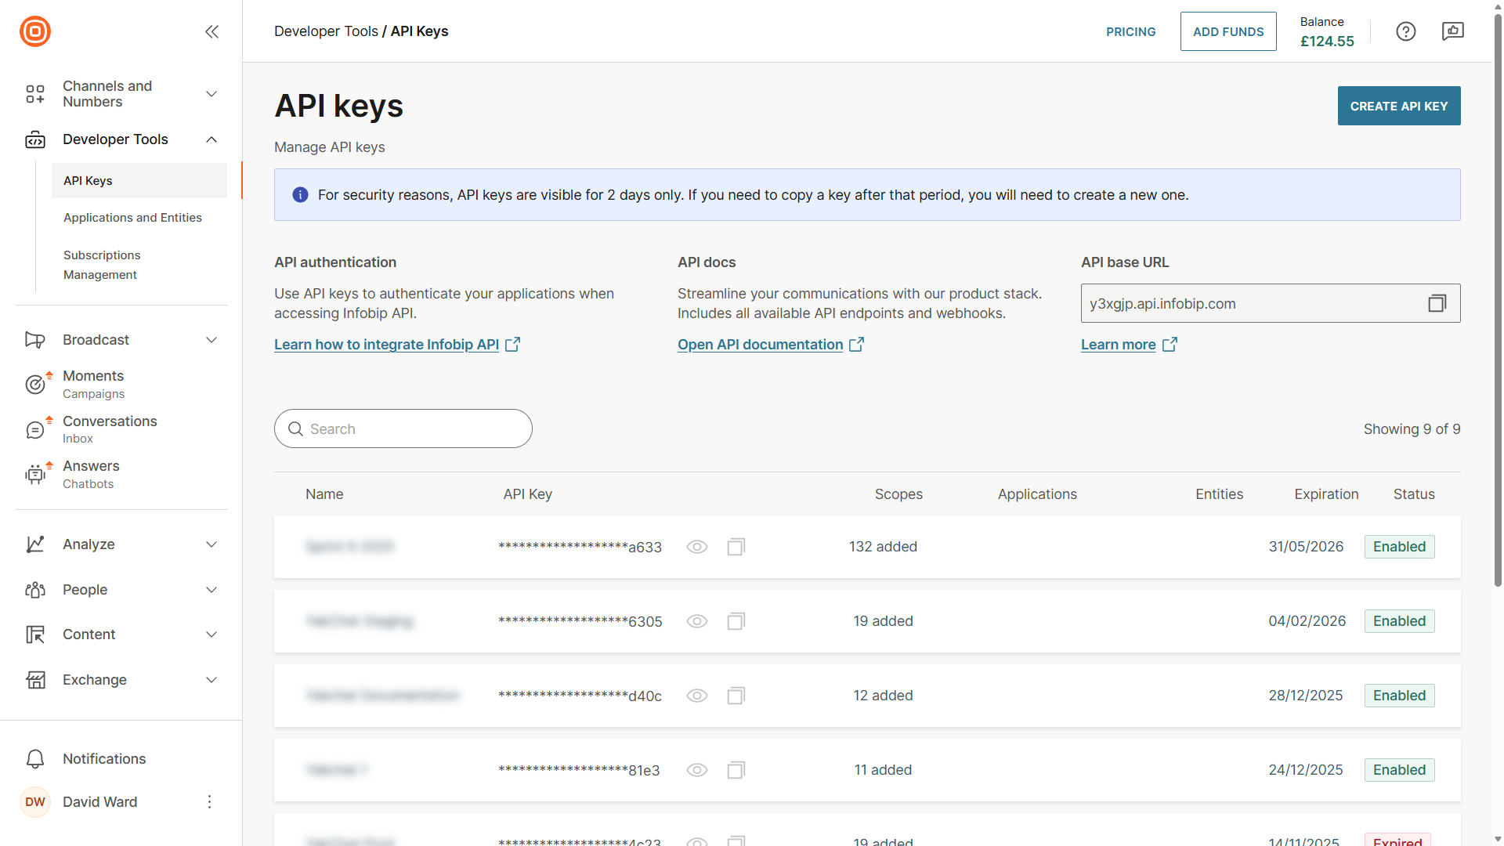Open API documentation link
1504x846 pixels.
760,345
